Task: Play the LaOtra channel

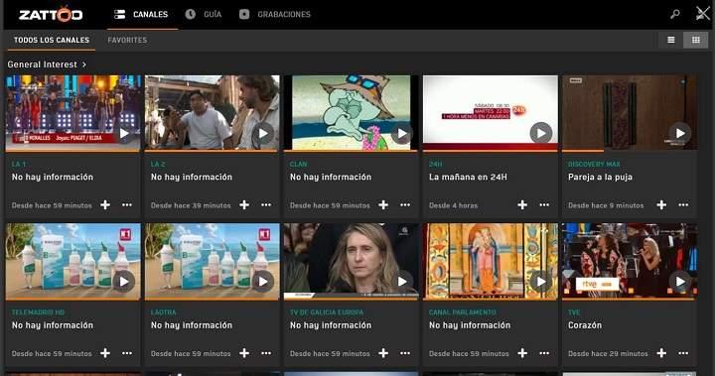Action: (263, 282)
